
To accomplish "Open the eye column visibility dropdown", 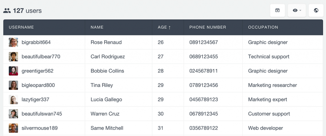I will [297, 10].
